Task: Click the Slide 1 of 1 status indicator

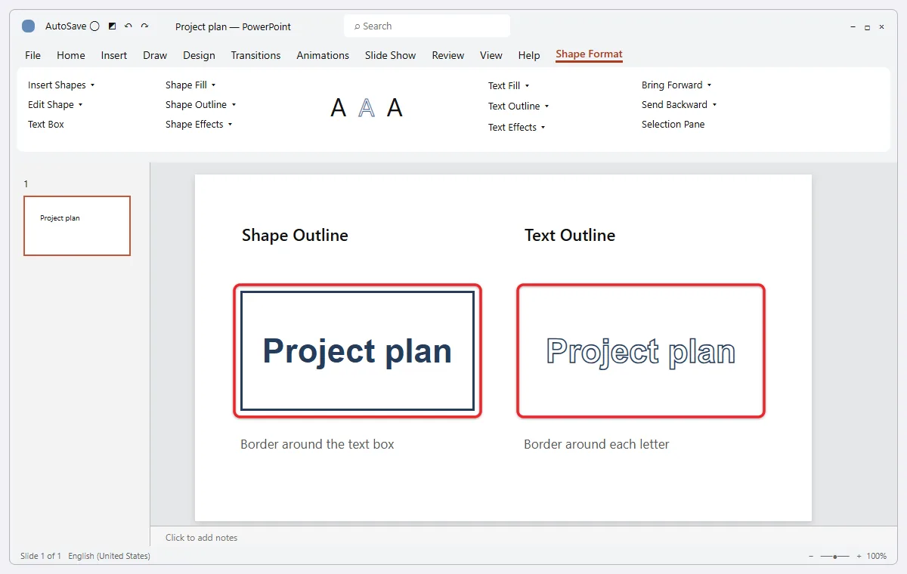Action: [x=41, y=556]
